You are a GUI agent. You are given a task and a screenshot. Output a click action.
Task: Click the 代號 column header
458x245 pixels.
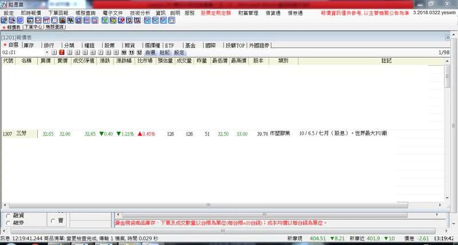point(8,61)
